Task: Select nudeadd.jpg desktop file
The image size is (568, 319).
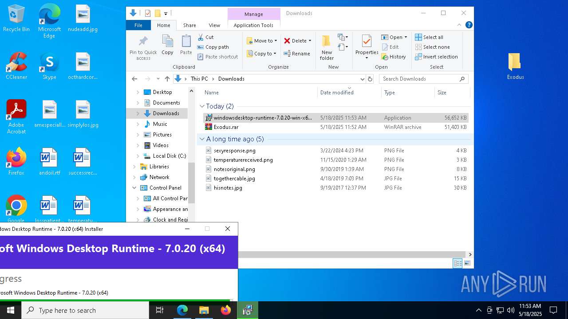Action: point(83,19)
